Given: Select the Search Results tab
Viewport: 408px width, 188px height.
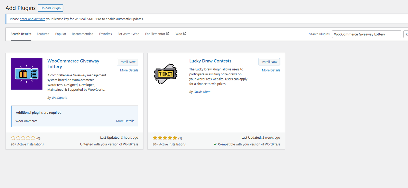Looking at the screenshot, I should pyautogui.click(x=21, y=34).
